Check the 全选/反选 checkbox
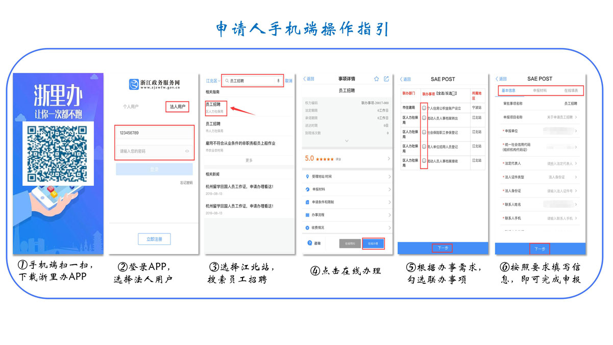Screen dimensions: 613x345 [x=453, y=94]
